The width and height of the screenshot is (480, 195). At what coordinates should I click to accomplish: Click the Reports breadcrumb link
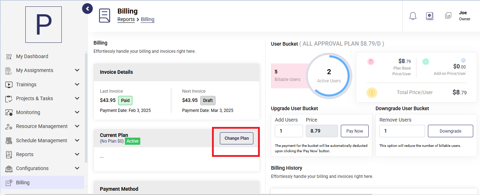pyautogui.click(x=126, y=19)
